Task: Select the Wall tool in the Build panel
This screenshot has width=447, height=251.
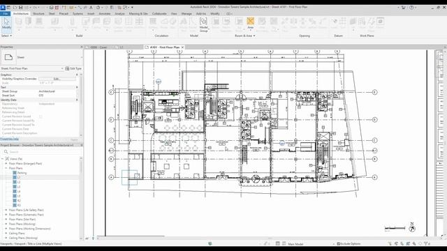Action: 19,24
